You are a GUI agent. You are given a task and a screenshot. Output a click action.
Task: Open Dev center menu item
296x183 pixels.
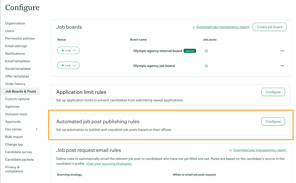tap(13, 129)
